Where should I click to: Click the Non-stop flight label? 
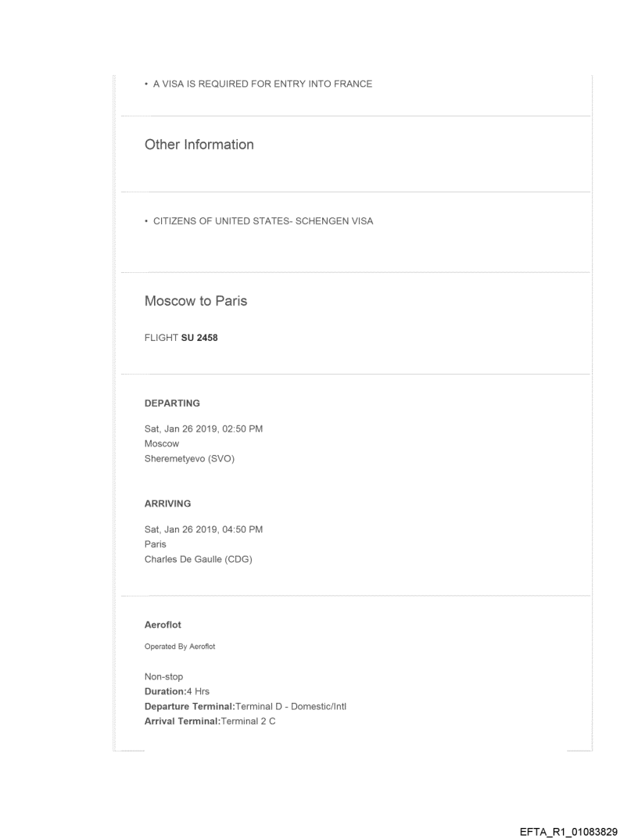[163, 677]
